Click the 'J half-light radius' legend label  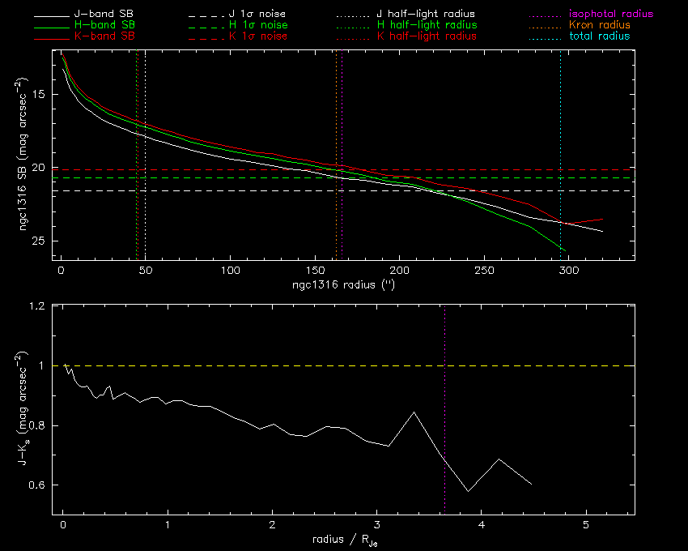pyautogui.click(x=426, y=14)
